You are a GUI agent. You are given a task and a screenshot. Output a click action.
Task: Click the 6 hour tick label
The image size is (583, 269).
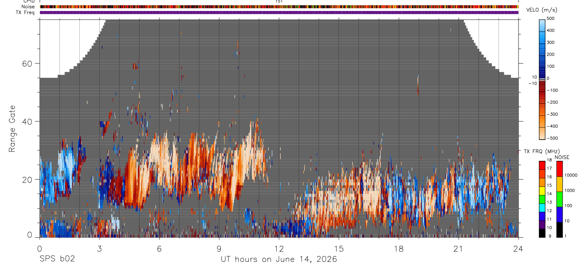[x=159, y=248]
